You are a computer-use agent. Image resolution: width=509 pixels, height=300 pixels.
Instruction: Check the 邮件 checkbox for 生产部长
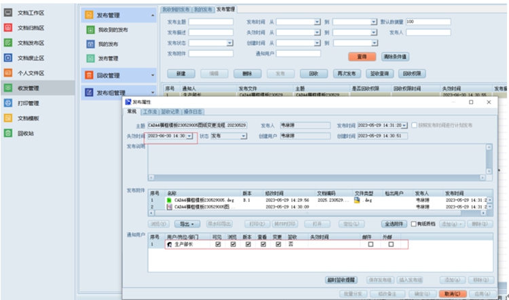coord(371,244)
